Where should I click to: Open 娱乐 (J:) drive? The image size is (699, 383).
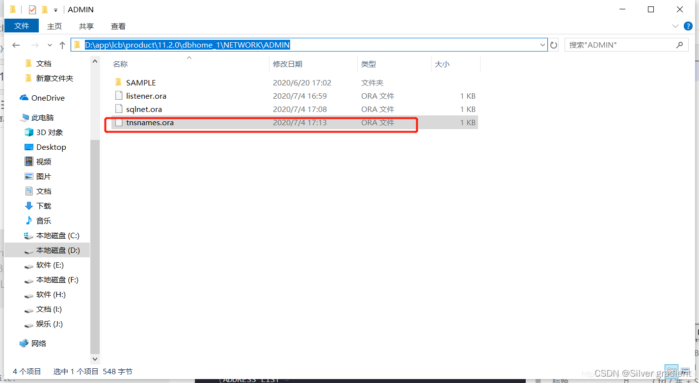coord(50,324)
